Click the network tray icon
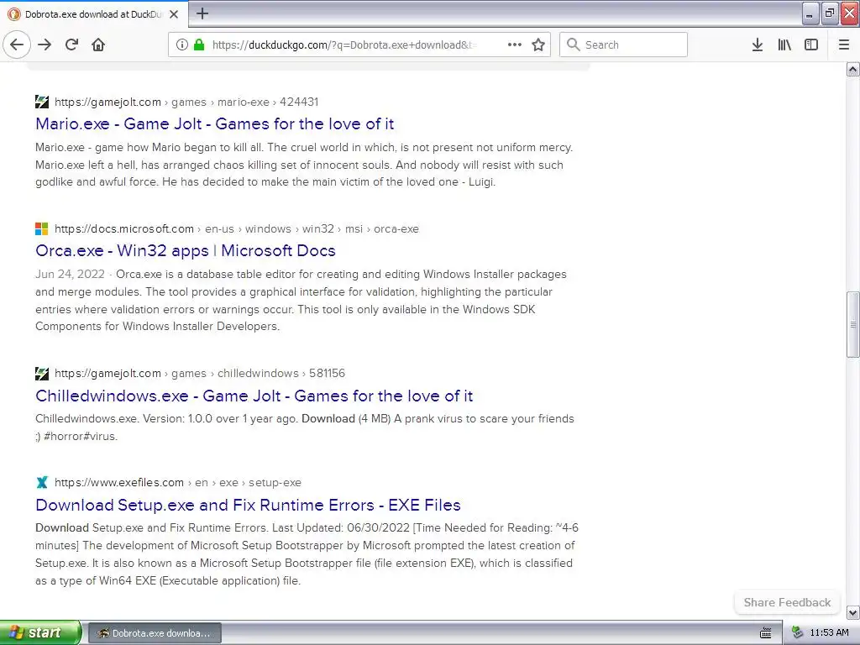 [x=798, y=633]
